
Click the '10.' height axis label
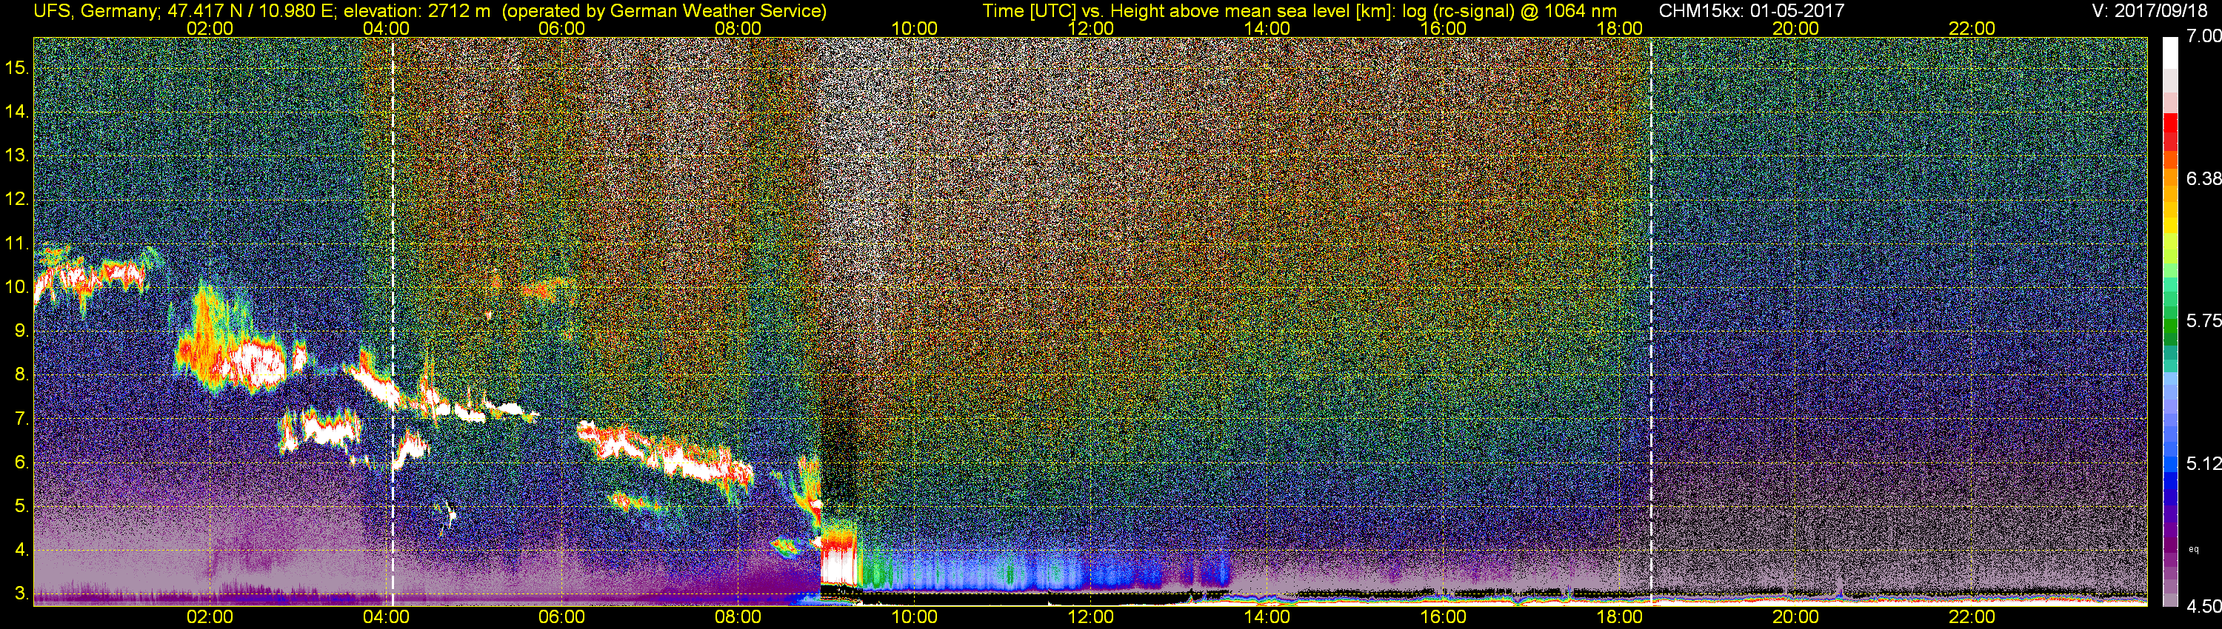pyautogui.click(x=17, y=287)
